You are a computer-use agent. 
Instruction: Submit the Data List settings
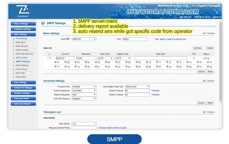pyautogui.click(x=201, y=71)
